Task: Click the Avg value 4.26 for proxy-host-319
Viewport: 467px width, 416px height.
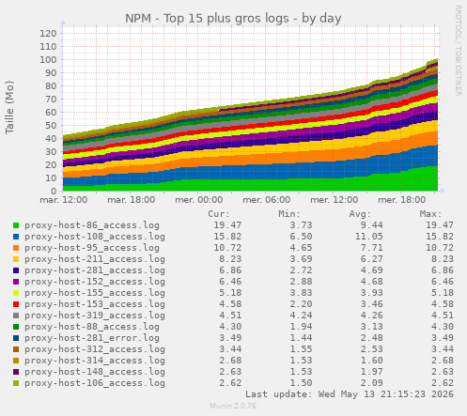Action: tap(371, 316)
